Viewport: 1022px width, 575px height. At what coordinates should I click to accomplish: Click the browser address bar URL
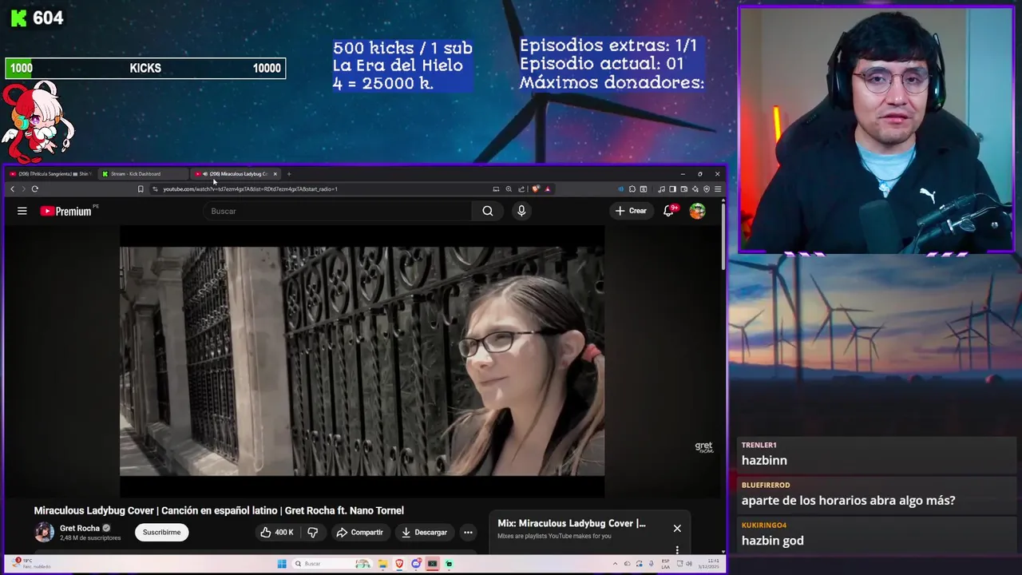[x=251, y=189]
